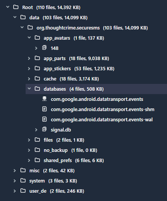Click the document icon beside events-shm file
167x201 pixels.
[44, 109]
